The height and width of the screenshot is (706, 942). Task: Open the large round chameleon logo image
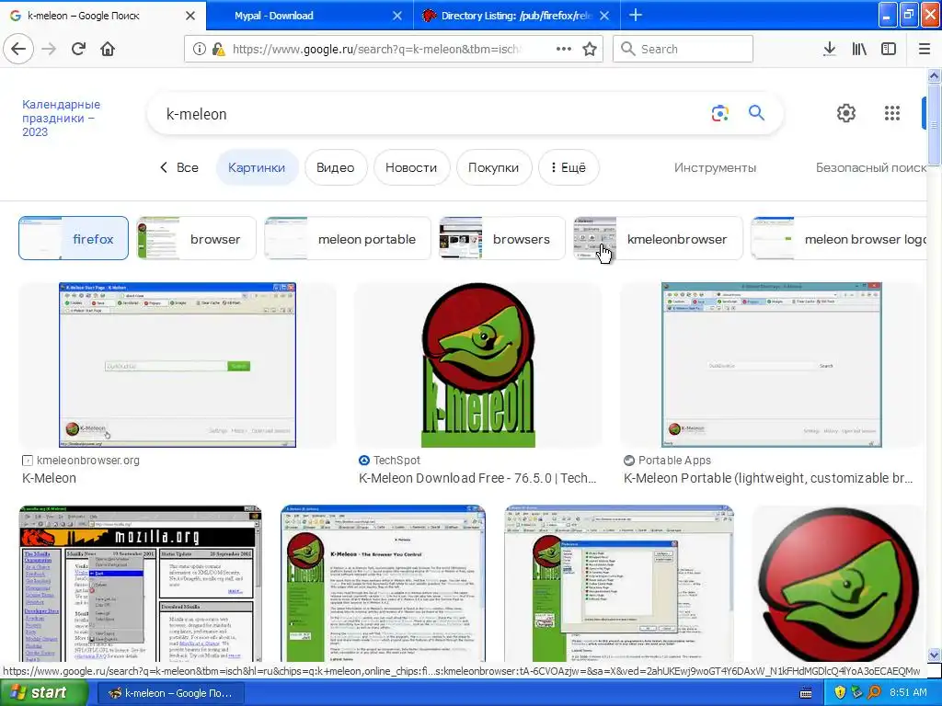pos(839,584)
